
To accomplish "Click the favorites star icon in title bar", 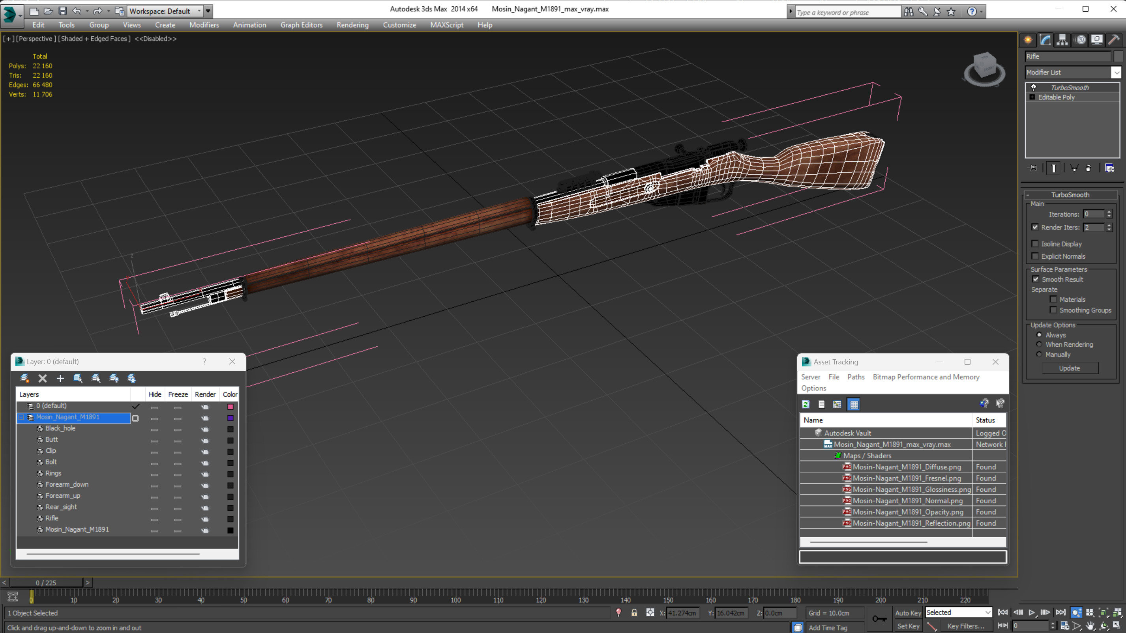I will [951, 12].
